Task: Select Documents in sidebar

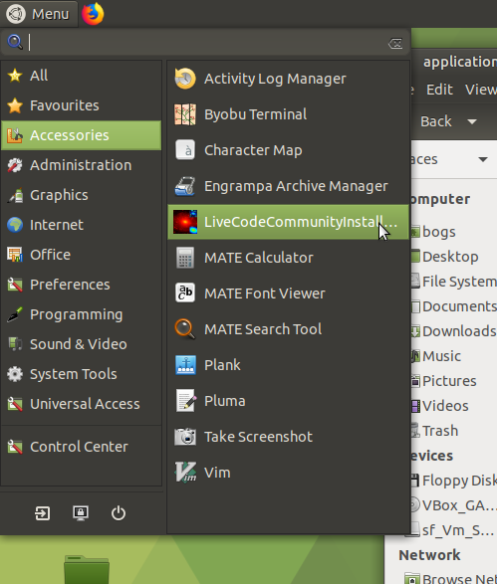Action: pos(454,306)
